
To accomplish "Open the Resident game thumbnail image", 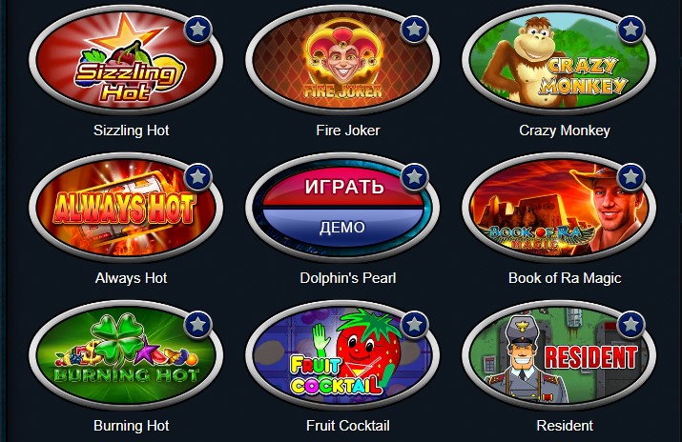I will pyautogui.click(x=559, y=355).
